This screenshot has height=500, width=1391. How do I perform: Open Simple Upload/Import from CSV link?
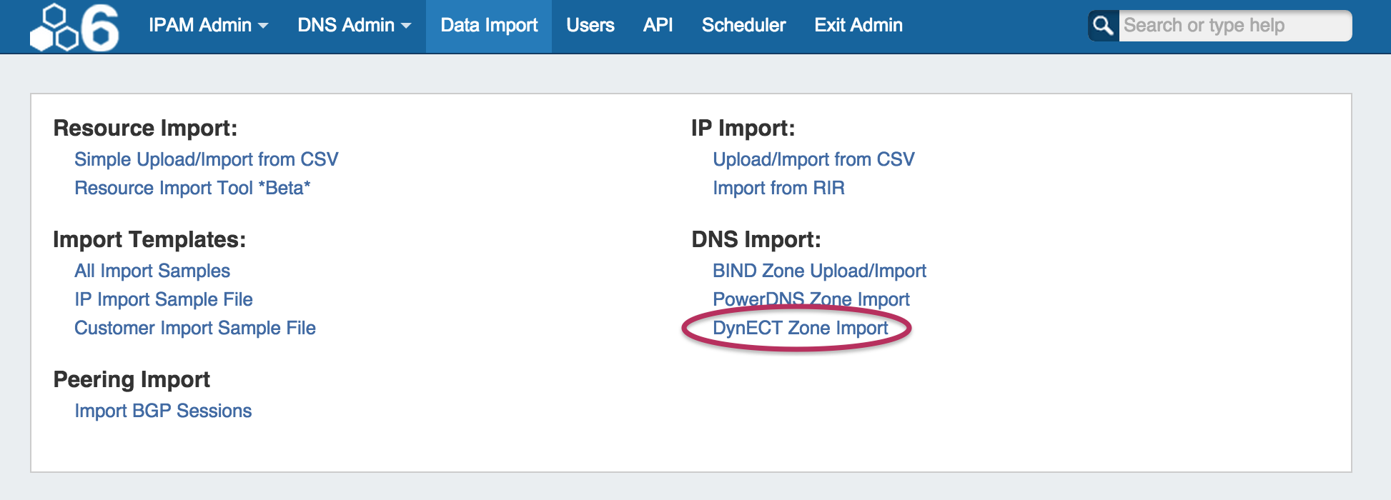(206, 159)
